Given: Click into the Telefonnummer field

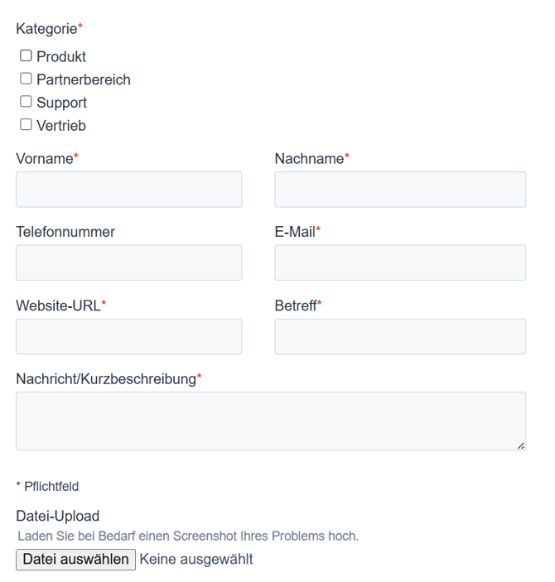Looking at the screenshot, I should pos(129,262).
